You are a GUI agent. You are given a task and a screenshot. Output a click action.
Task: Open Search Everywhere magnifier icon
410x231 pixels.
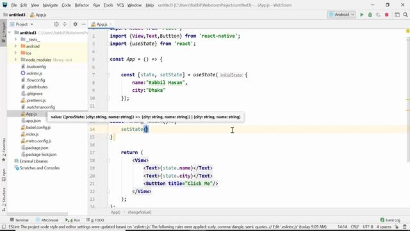pyautogui.click(x=406, y=15)
